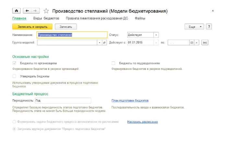This screenshot has width=227, height=142.
Task: Open the Еще menu
Action: (194, 27)
